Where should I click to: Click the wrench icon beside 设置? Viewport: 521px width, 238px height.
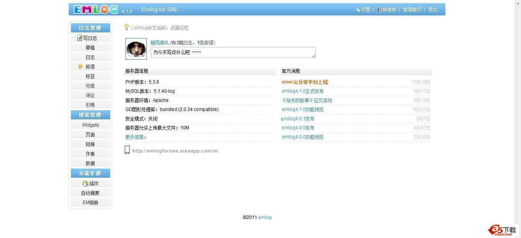pyautogui.click(x=358, y=10)
